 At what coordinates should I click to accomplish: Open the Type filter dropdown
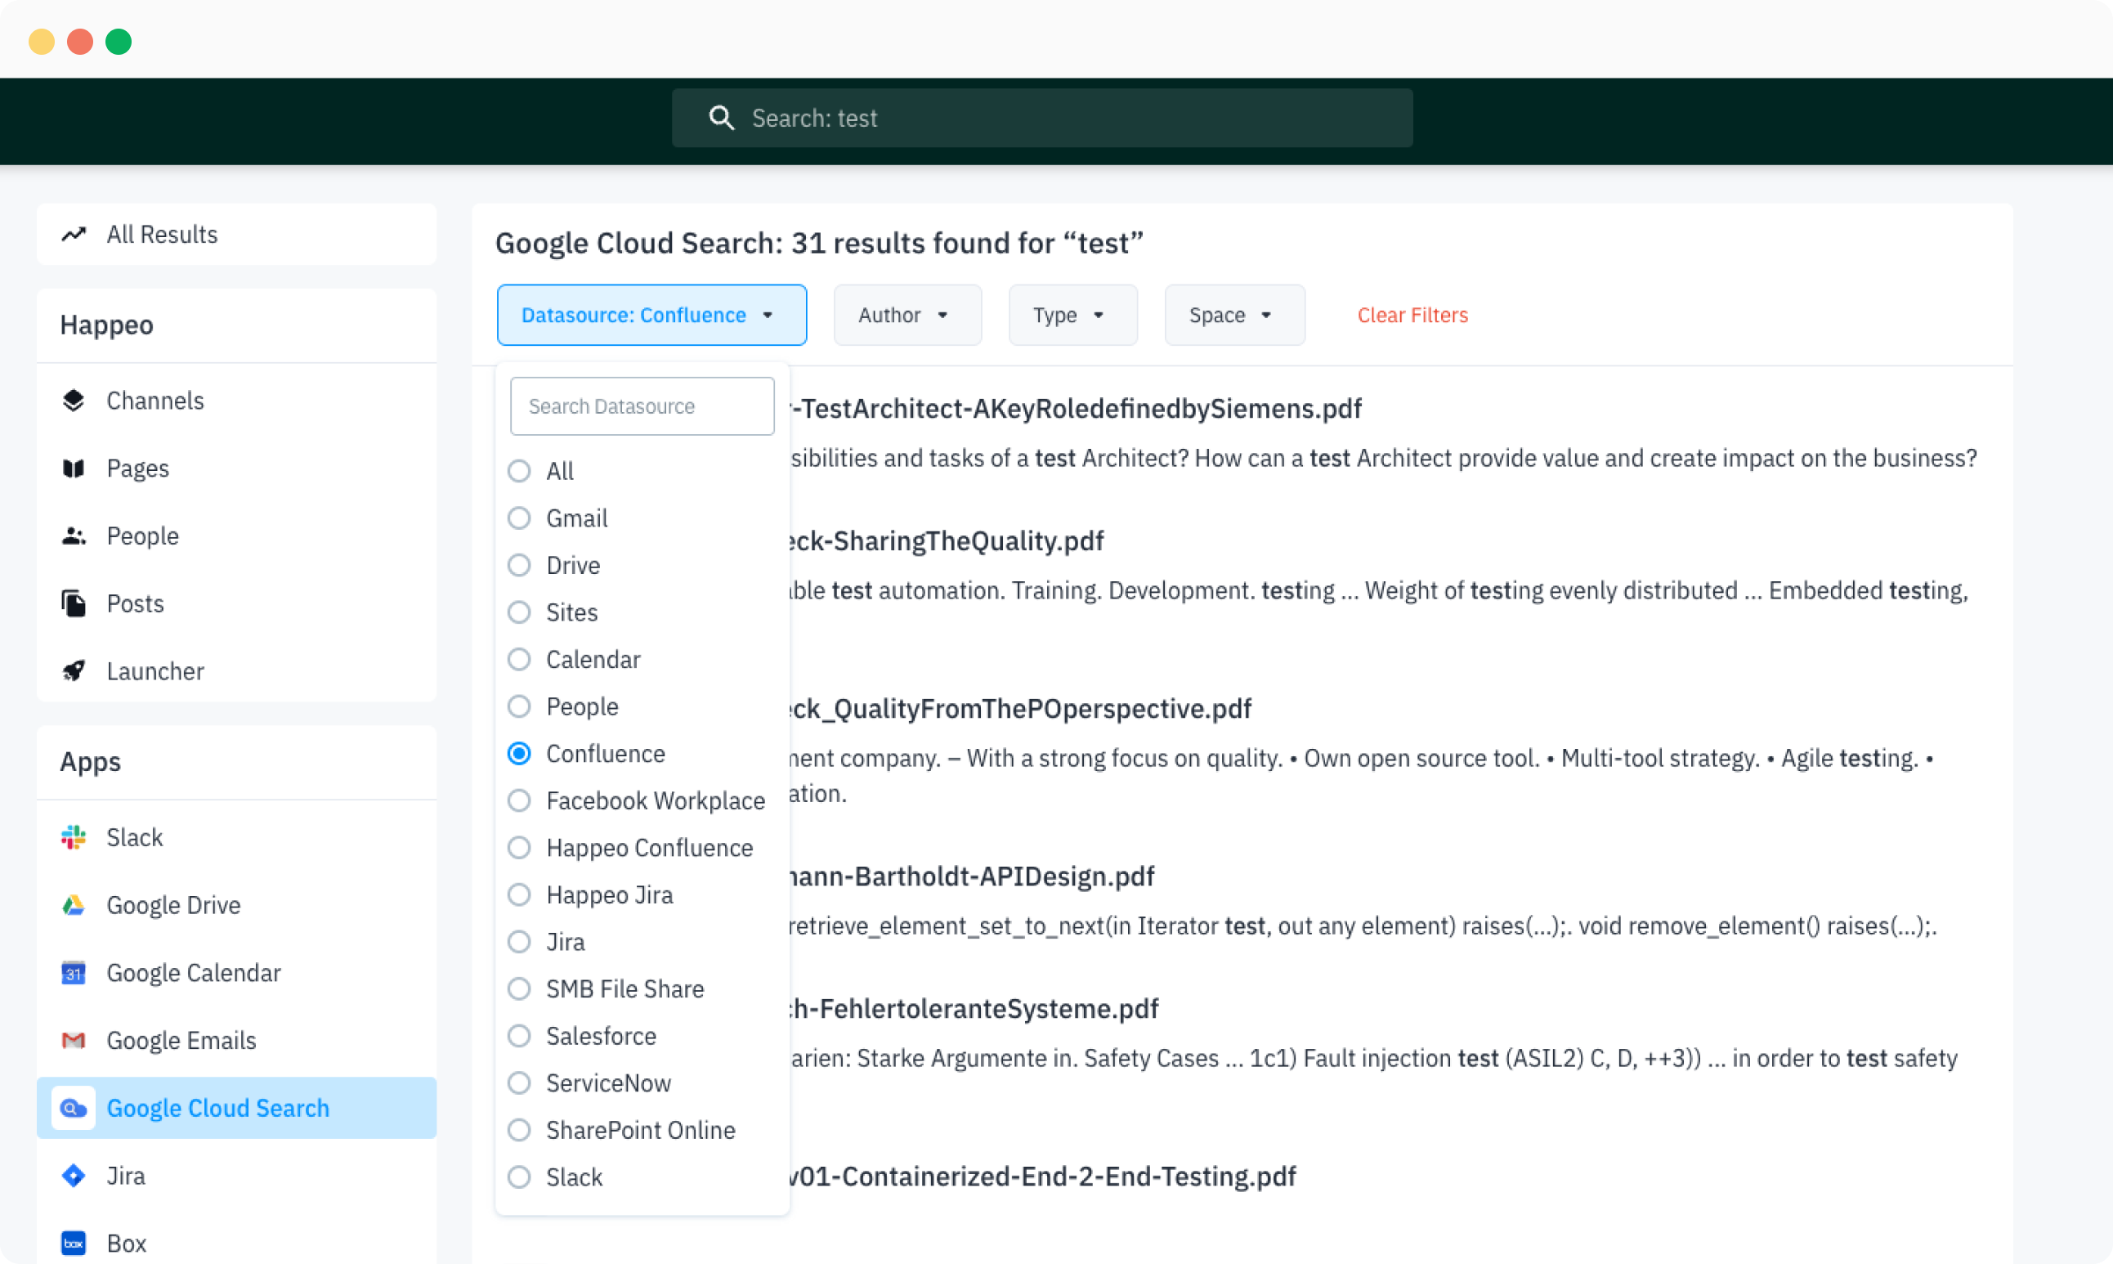click(1072, 315)
